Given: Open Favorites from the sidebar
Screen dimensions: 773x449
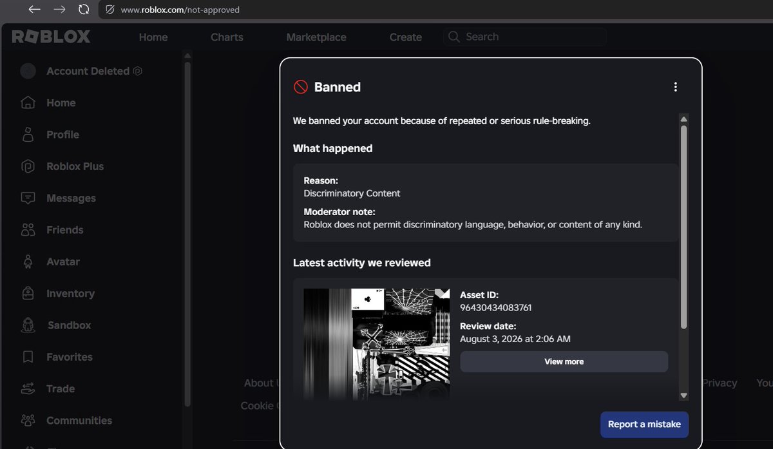Looking at the screenshot, I should pos(70,357).
